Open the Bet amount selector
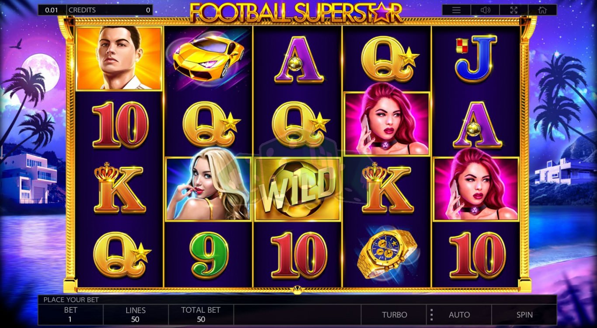597x328 pixels. pyautogui.click(x=71, y=315)
